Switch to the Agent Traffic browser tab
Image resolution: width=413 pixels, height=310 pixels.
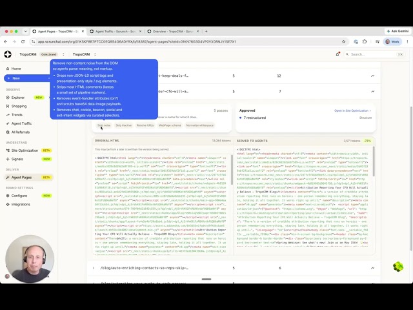click(116, 32)
